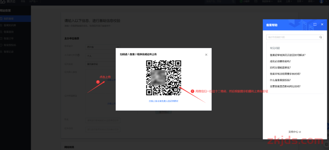Open the 文档中心 link

pos(293,132)
